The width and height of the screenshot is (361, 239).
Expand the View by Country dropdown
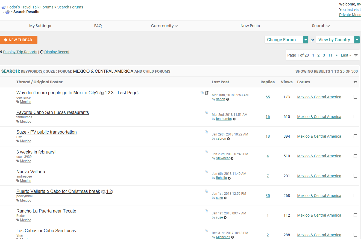point(357,40)
